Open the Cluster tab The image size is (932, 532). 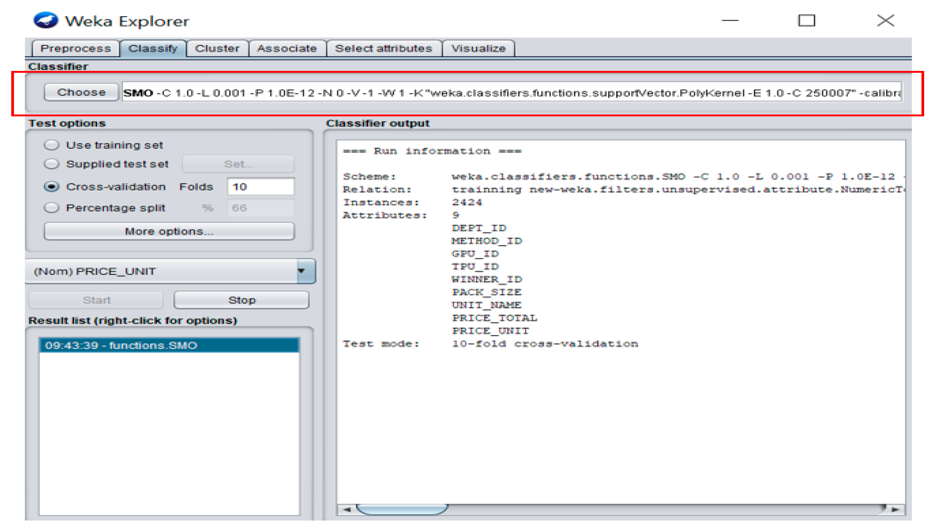tap(217, 48)
